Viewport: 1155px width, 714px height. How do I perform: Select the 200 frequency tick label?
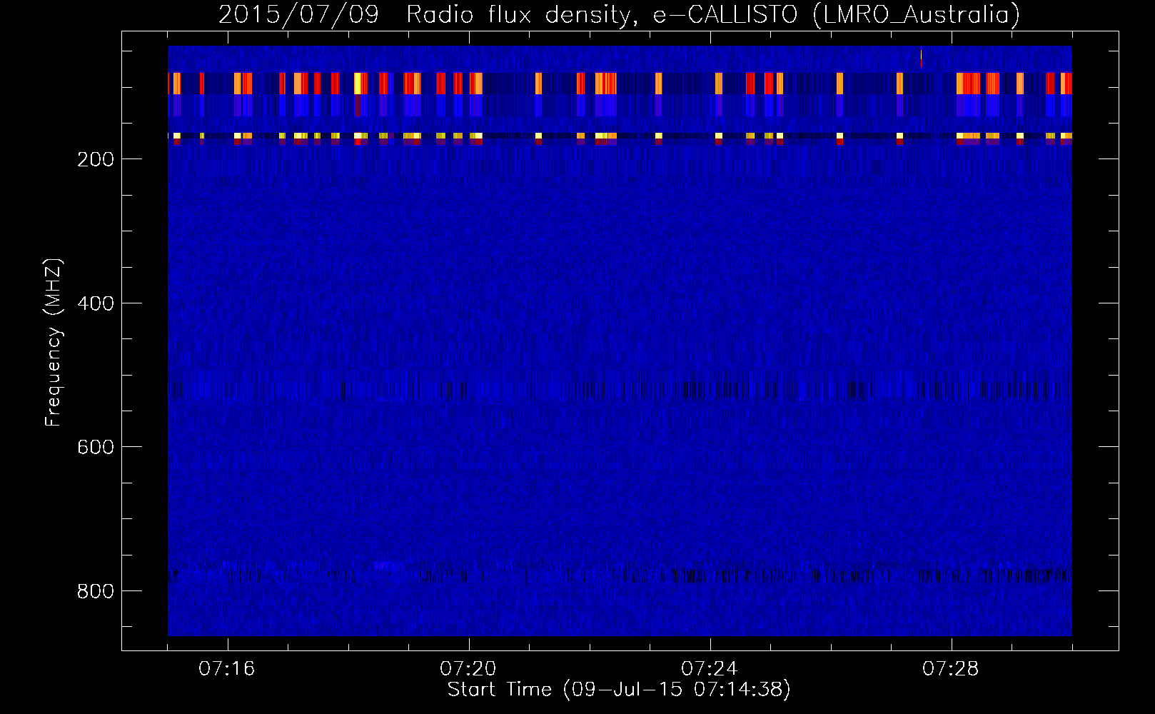click(95, 159)
